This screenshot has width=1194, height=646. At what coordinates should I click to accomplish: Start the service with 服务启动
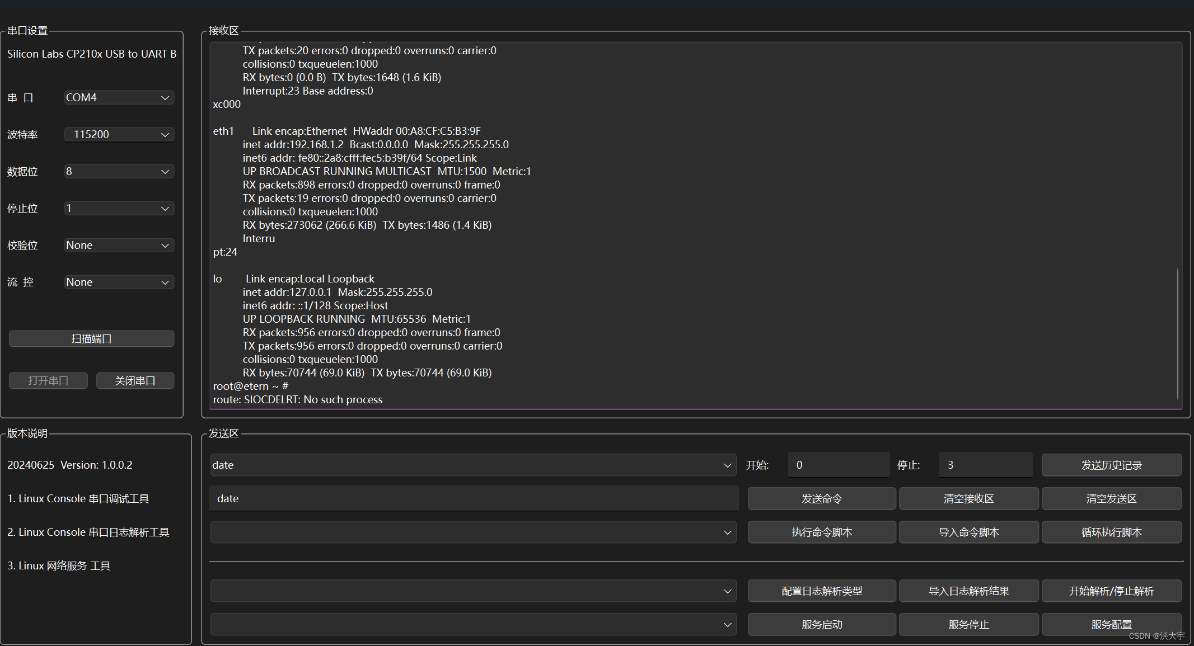coord(822,624)
